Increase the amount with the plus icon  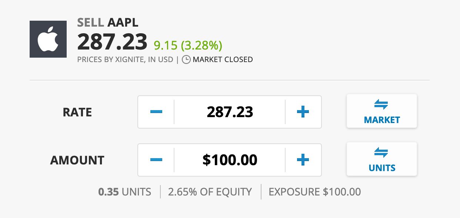click(303, 160)
